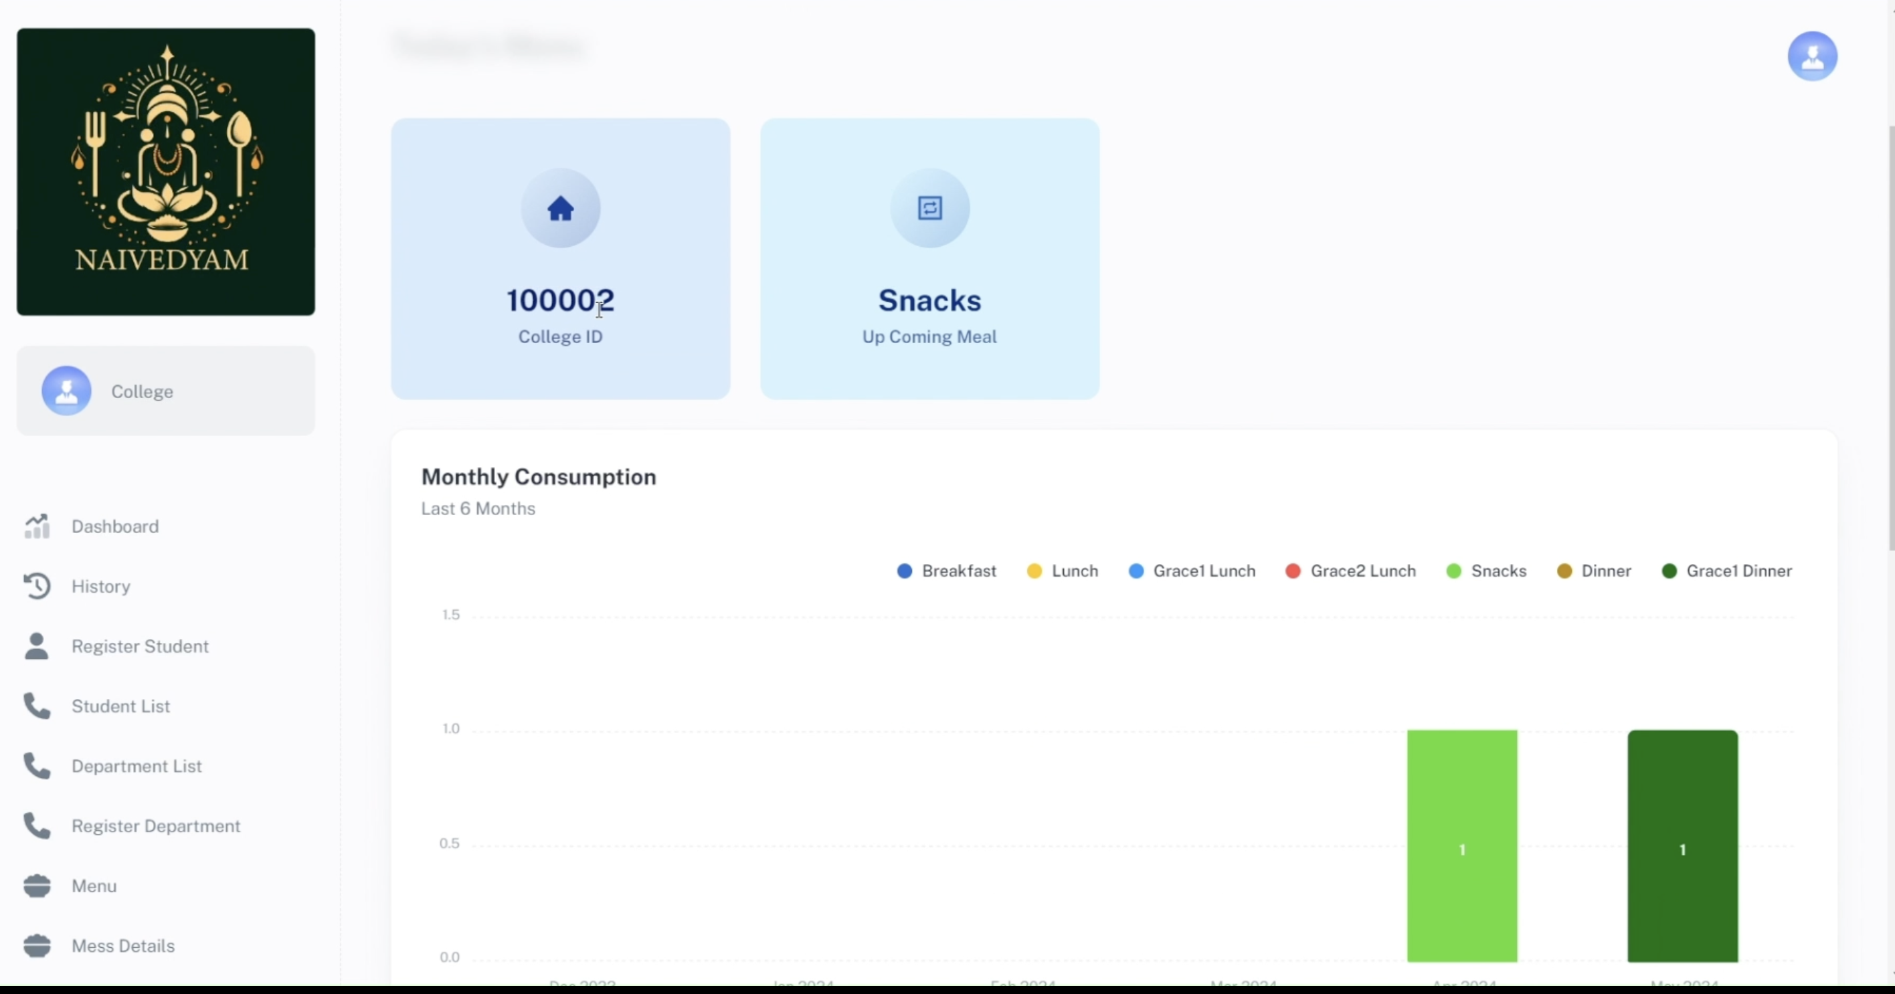Screen dimensions: 1895x994
Task: Click the College profile card in sidebar
Action: (165, 391)
